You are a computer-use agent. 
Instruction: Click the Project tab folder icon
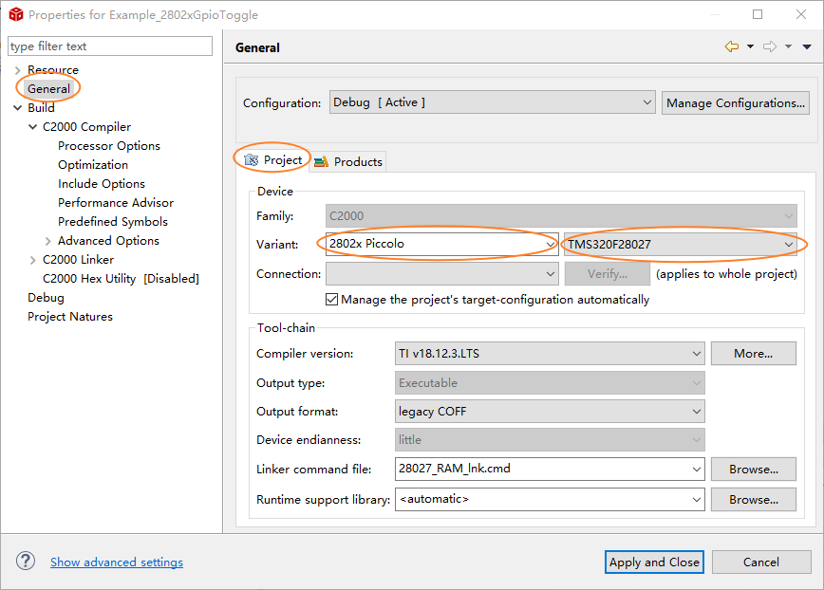(x=253, y=160)
